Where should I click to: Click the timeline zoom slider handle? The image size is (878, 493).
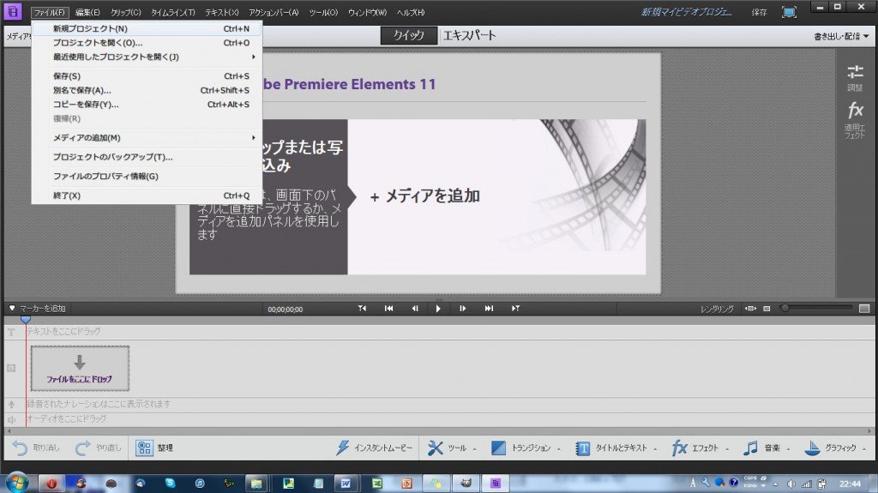[785, 308]
